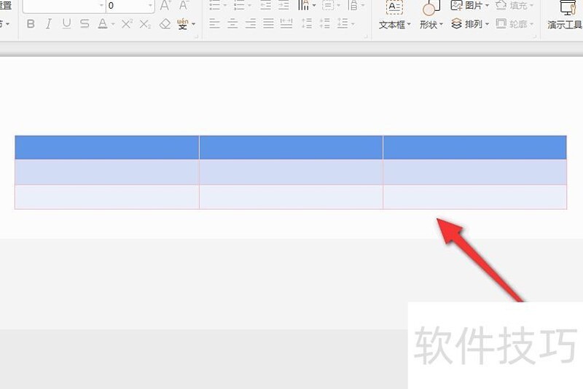
Task: Apply bulleted list icon
Action: (x=214, y=5)
